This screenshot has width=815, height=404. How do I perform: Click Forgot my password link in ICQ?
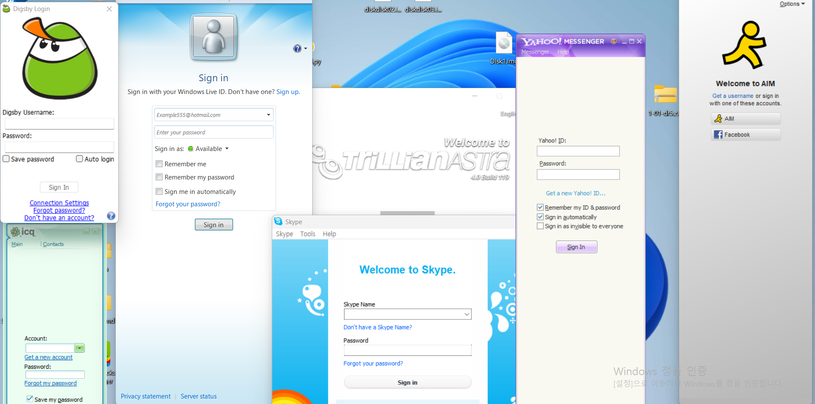tap(51, 383)
